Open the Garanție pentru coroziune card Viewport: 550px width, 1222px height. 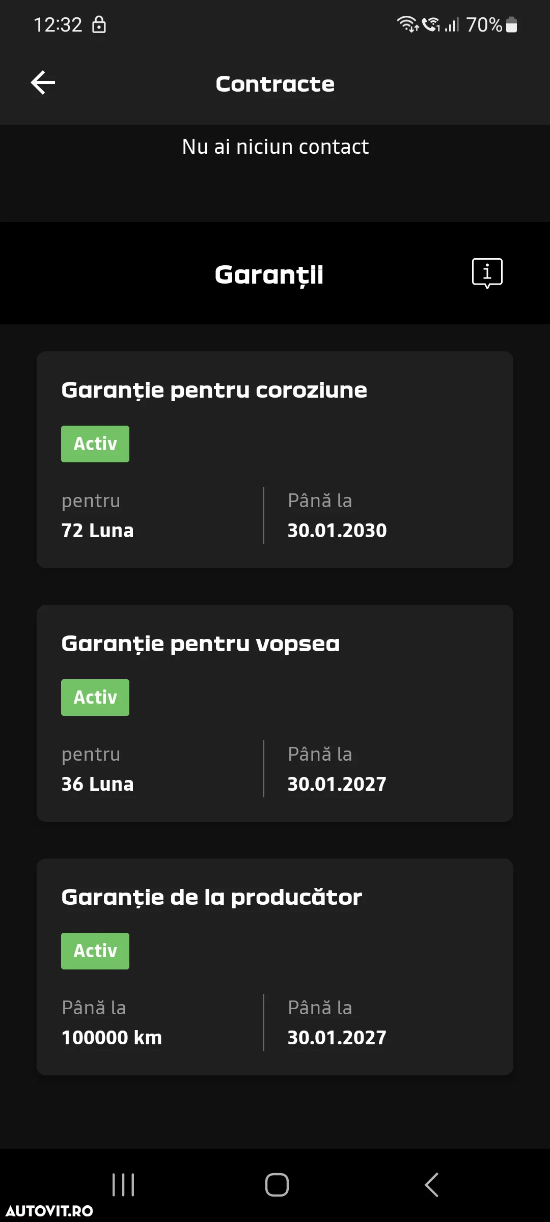275,460
